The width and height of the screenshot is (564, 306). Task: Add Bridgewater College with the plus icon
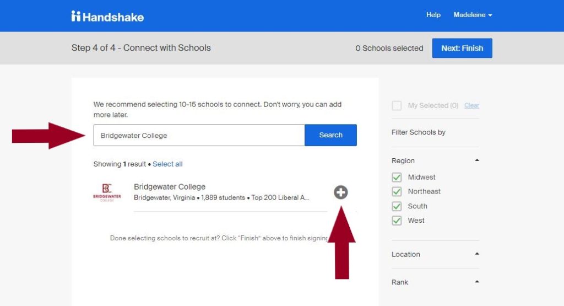340,192
